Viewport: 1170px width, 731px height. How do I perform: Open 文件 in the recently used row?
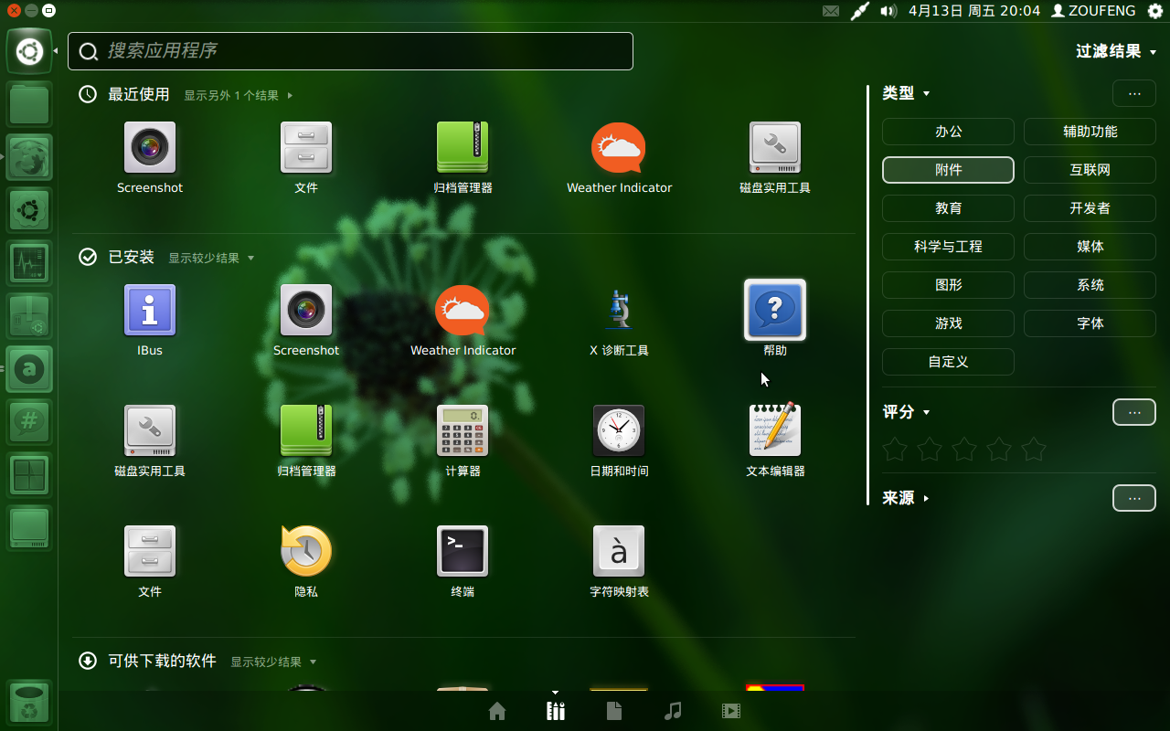[306, 157]
